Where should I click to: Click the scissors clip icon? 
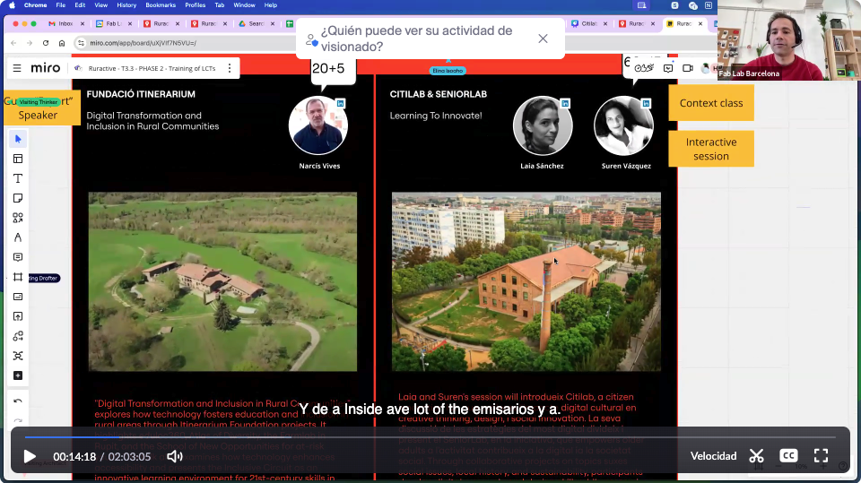coord(756,456)
